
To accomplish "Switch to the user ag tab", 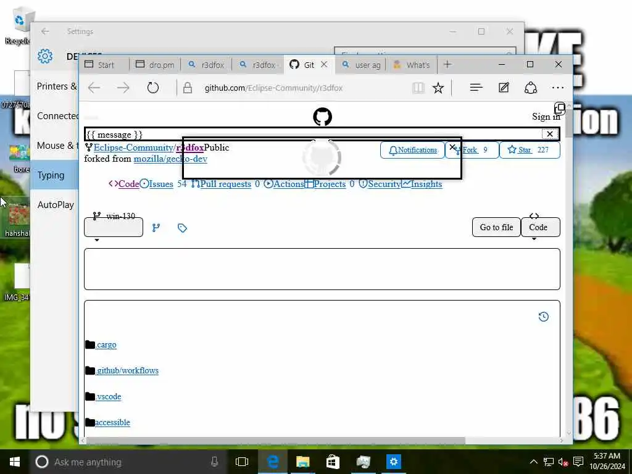I will [360, 65].
